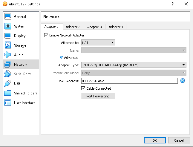Viewport: 193px width, 147px height.
Task: Uncheck the Cable Connected checkbox
Action: tap(83, 88)
